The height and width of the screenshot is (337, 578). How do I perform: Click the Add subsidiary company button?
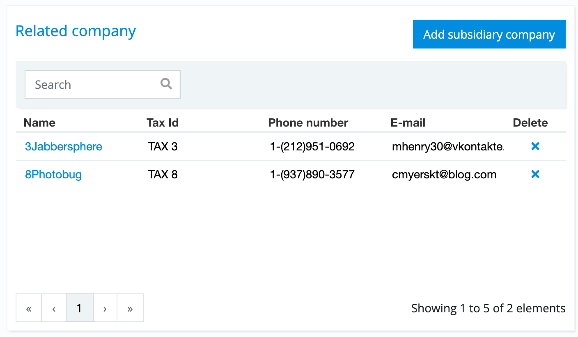[489, 35]
